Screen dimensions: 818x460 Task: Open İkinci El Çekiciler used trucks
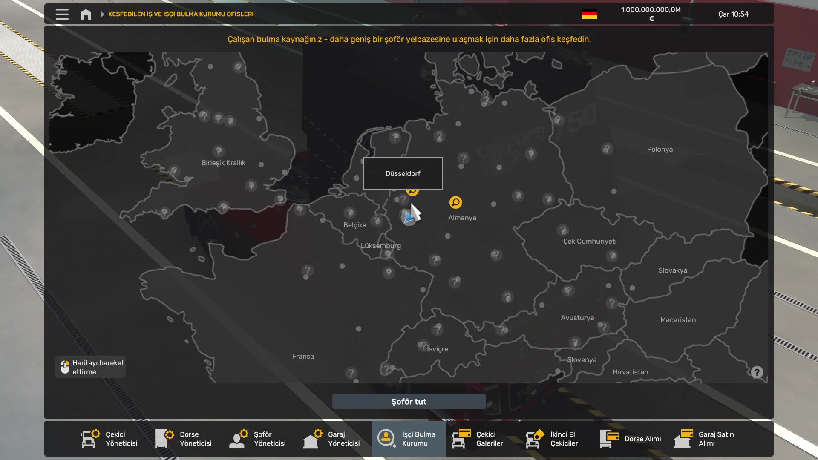[x=553, y=439]
